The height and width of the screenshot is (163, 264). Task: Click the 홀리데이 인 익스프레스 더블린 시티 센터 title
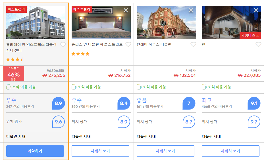point(31,48)
